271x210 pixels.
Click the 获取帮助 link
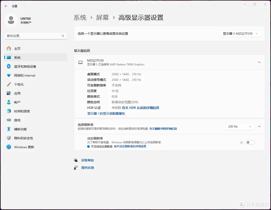(x=88, y=160)
